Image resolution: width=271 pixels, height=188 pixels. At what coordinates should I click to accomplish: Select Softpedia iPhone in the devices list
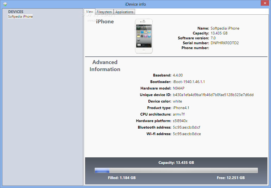[20, 17]
